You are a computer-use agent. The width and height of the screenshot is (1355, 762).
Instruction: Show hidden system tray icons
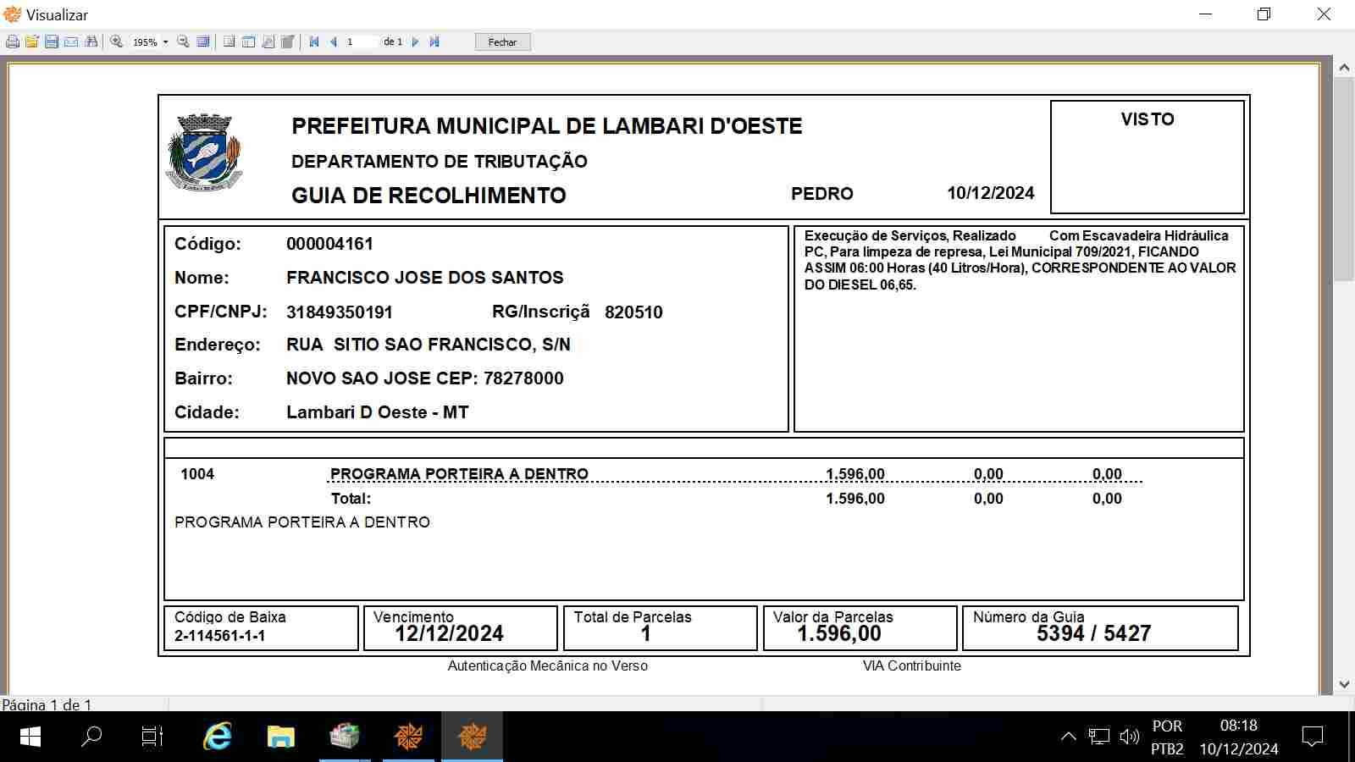(1069, 737)
